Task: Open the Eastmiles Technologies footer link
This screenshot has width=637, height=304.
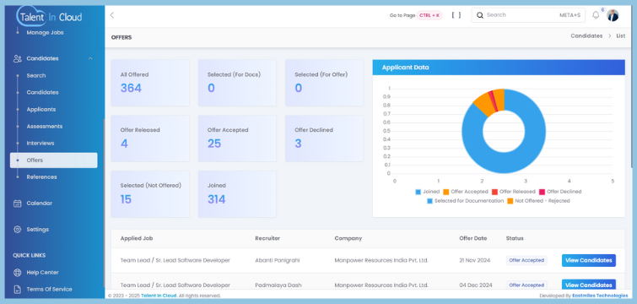Action: pos(600,296)
